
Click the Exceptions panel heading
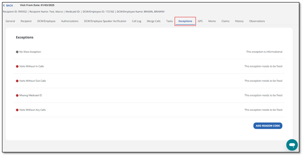[x=25, y=37]
